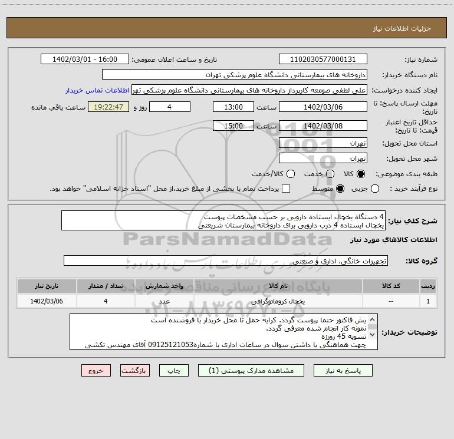
Task: Click the general description text area
Action: click(x=223, y=221)
